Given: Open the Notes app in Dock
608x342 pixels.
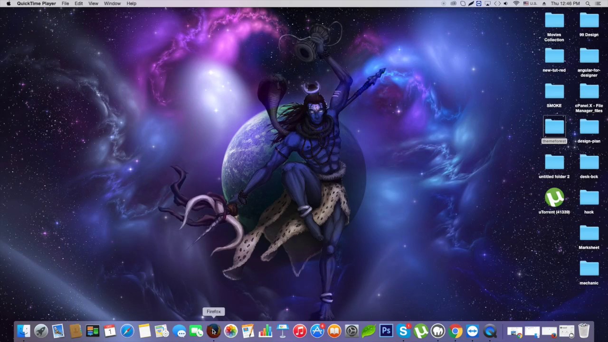Looking at the screenshot, I should (144, 331).
